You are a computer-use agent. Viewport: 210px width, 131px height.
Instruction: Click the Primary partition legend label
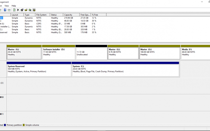click(x=14, y=125)
